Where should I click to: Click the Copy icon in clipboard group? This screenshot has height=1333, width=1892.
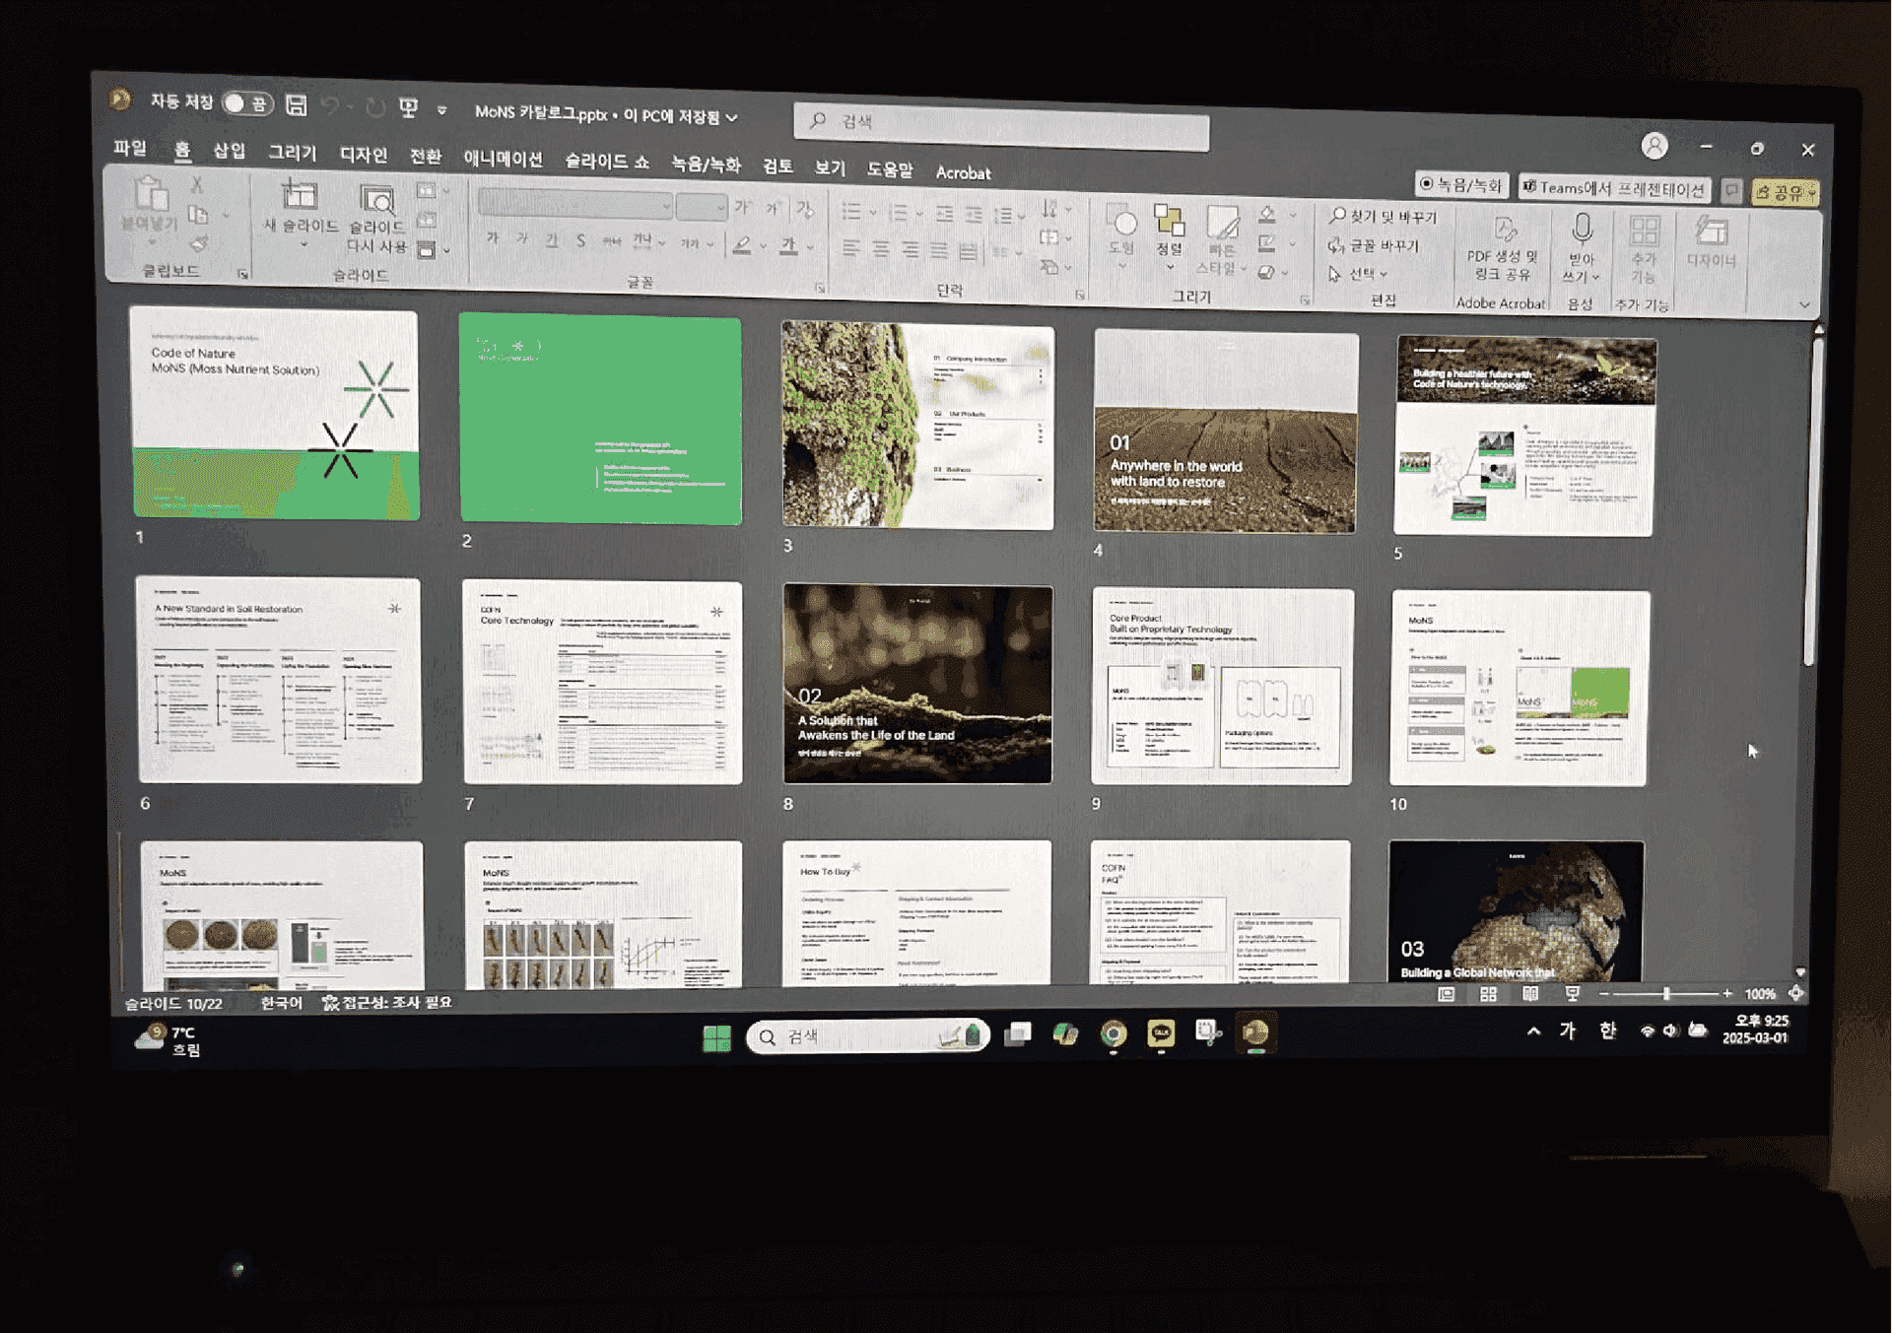coord(198,214)
